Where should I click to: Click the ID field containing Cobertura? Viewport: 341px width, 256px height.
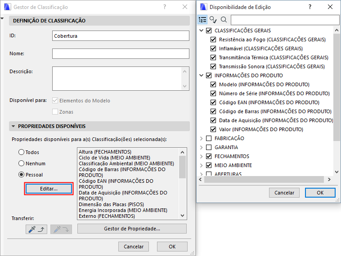click(121, 36)
